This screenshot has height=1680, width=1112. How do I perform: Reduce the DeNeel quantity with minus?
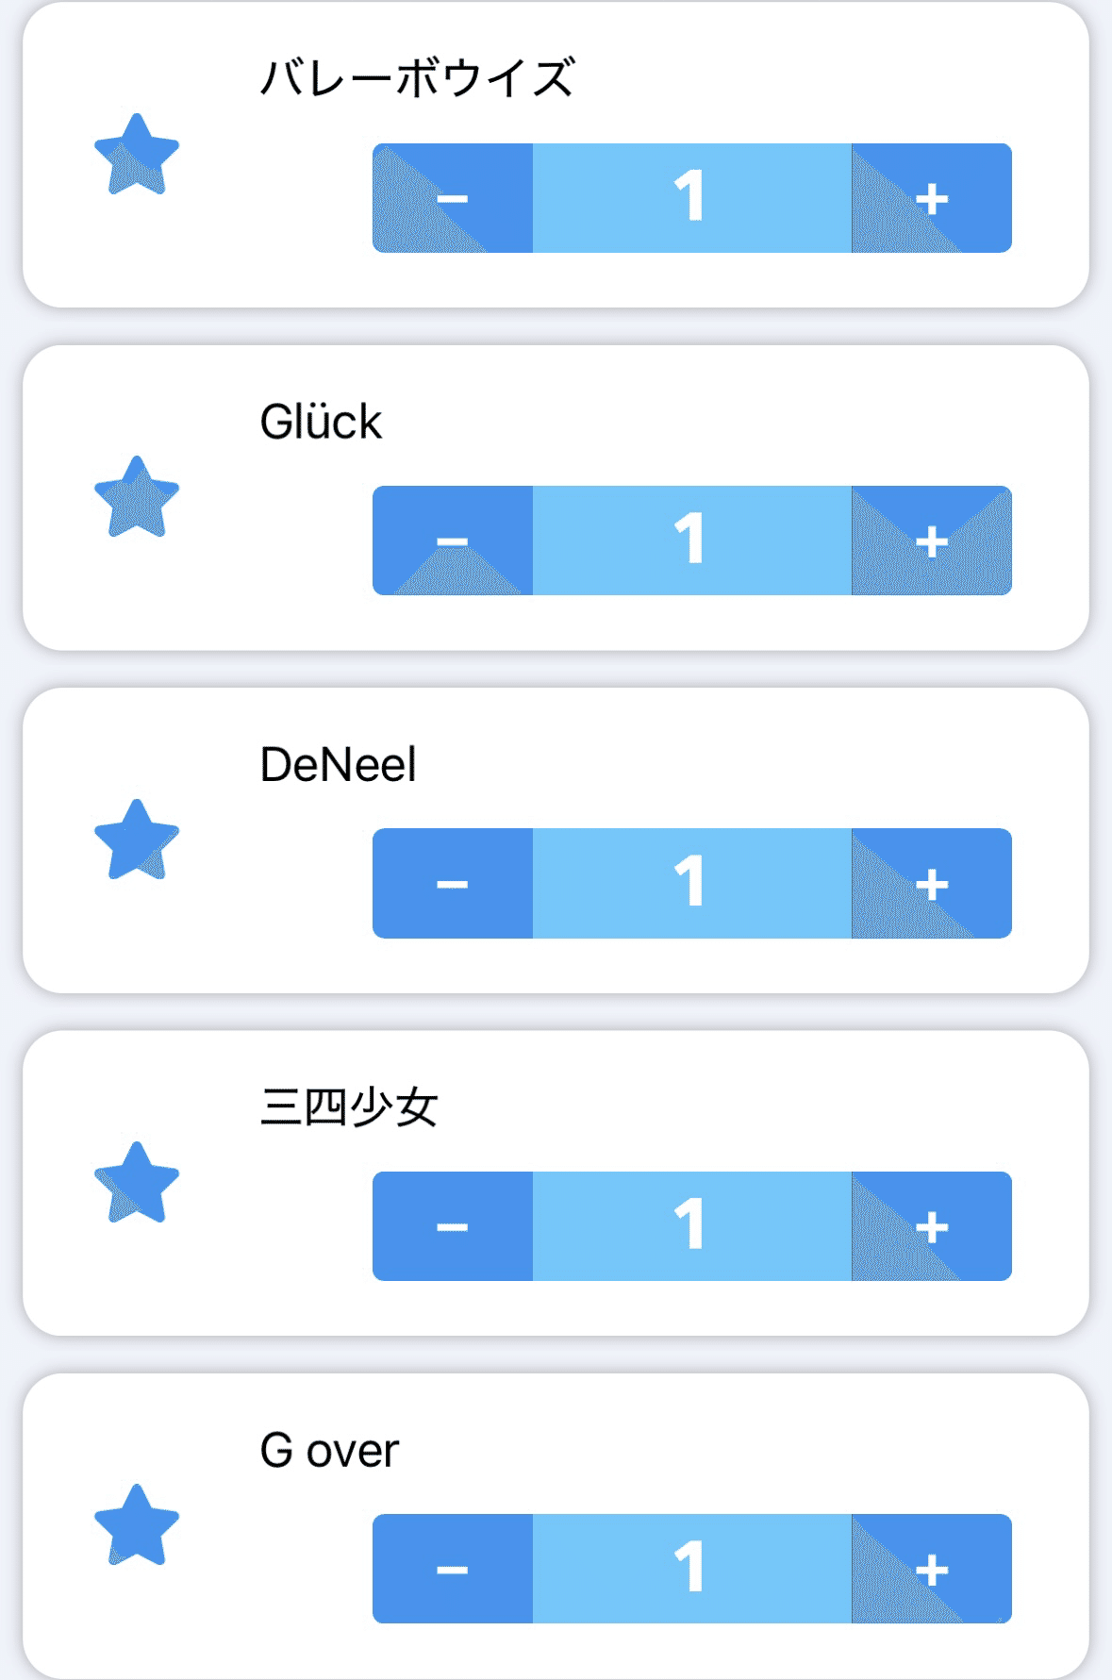click(453, 884)
